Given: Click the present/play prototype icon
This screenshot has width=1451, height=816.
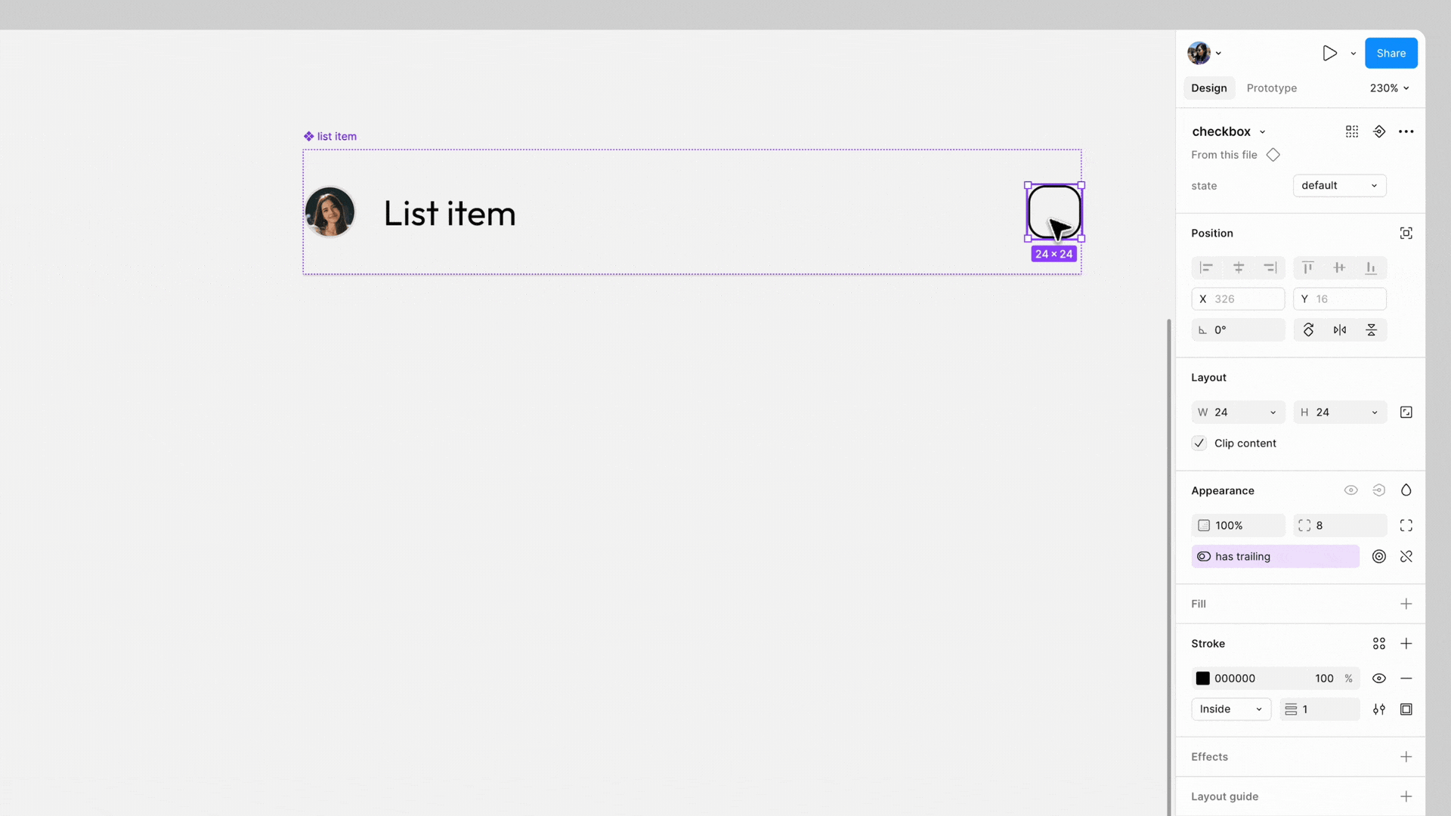Looking at the screenshot, I should point(1329,53).
